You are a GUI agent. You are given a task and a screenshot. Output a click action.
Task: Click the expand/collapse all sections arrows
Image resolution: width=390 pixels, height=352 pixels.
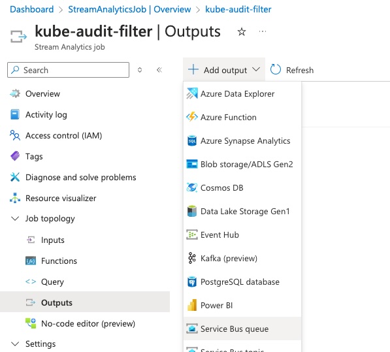140,70
